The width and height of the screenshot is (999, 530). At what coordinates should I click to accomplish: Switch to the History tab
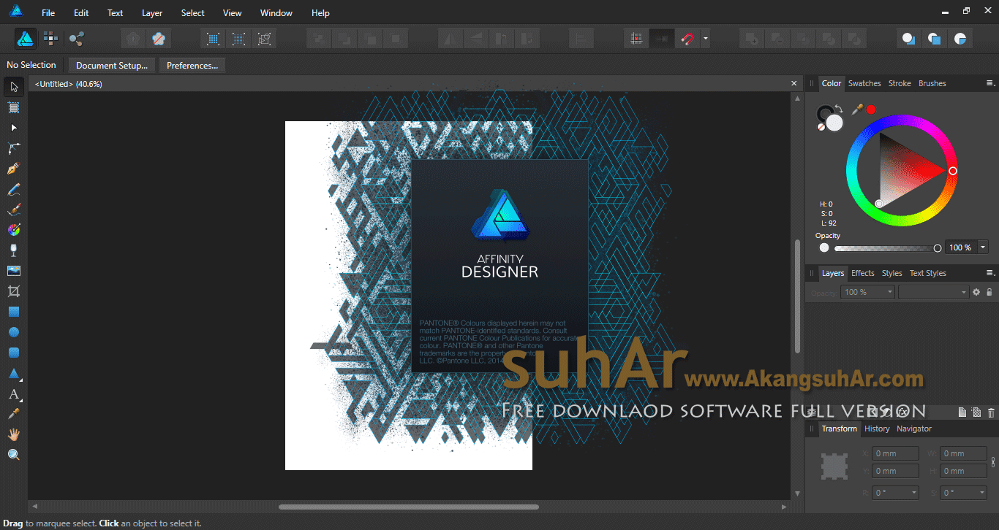[x=877, y=429]
